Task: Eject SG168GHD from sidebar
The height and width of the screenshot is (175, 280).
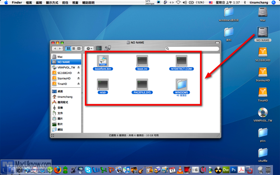Action: coord(78,73)
